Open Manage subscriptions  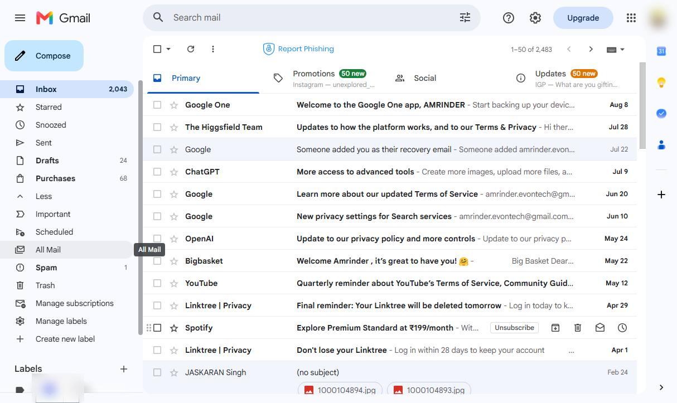[x=66, y=303]
